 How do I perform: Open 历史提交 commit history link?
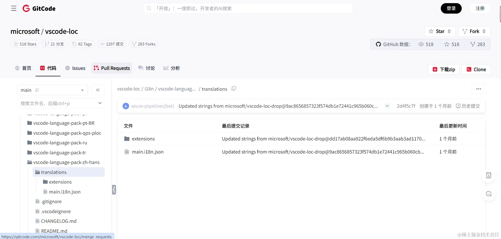click(468, 106)
